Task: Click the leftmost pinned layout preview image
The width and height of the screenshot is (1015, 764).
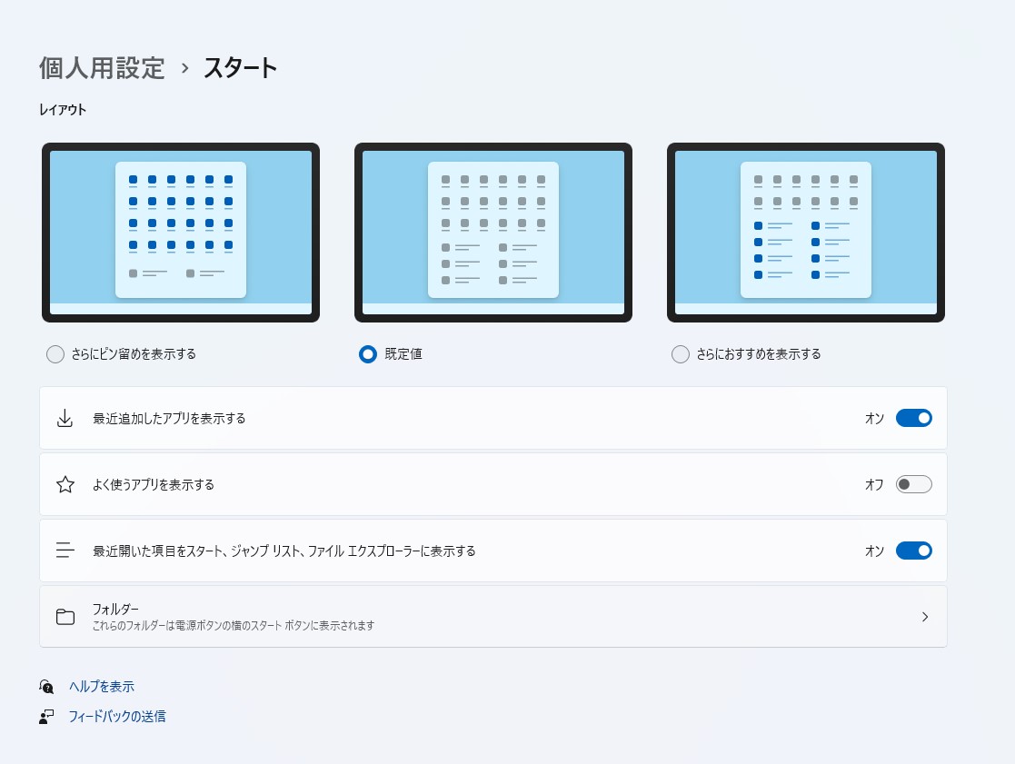Action: click(x=180, y=232)
